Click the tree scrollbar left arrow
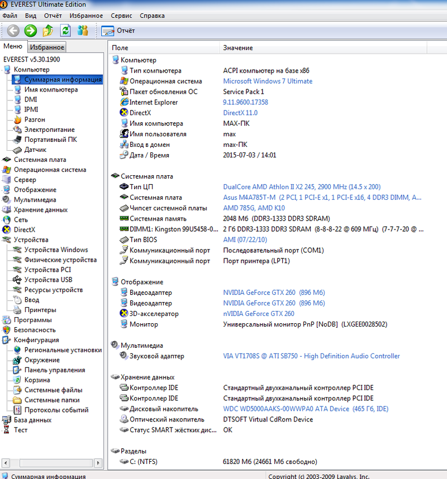 (x=6, y=463)
